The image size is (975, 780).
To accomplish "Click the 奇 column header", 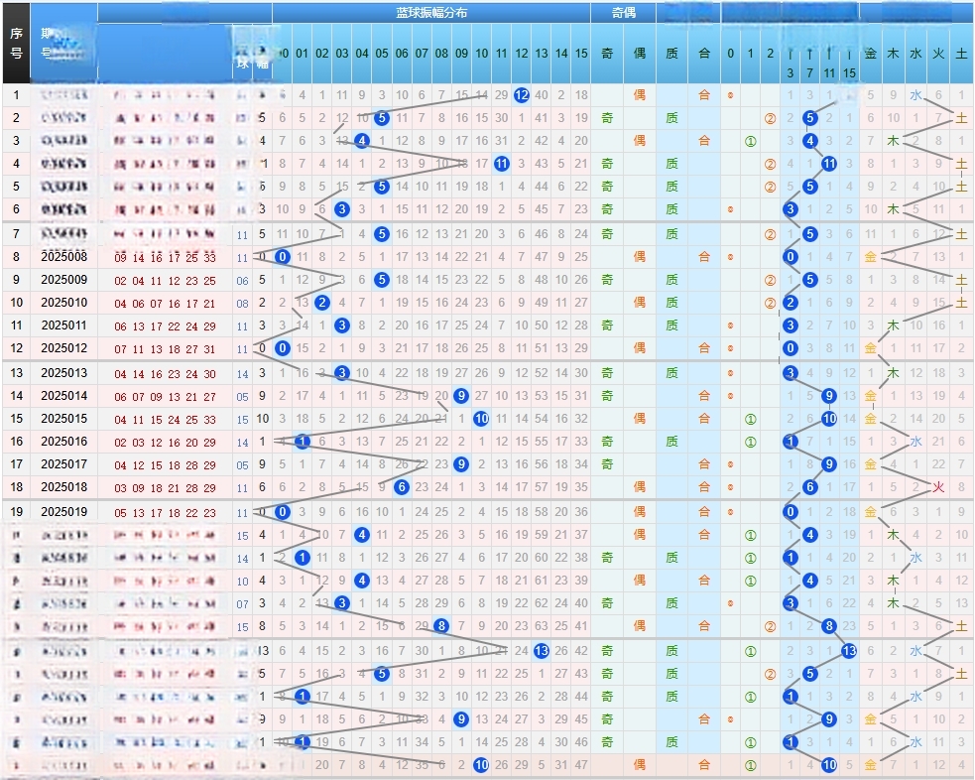I will (x=607, y=54).
